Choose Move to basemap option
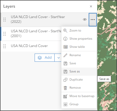Screen dimensions: 117x111 [79, 96]
